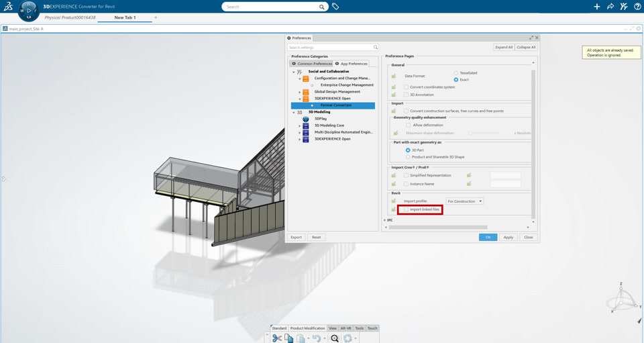The width and height of the screenshot is (644, 343).
Task: Toggle Convert construction surfaces checkbox
Action: (x=407, y=111)
